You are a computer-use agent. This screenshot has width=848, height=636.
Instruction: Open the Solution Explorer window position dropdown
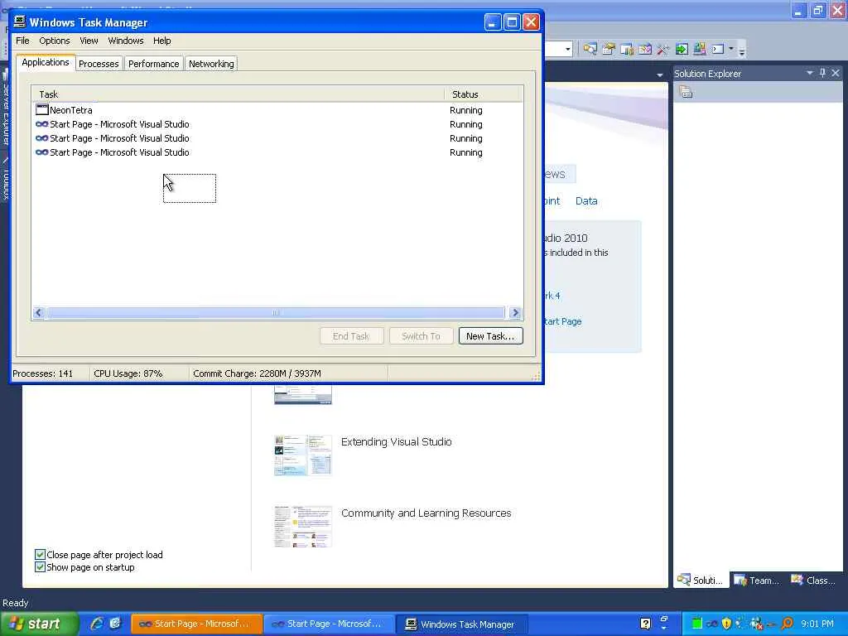[x=810, y=73]
